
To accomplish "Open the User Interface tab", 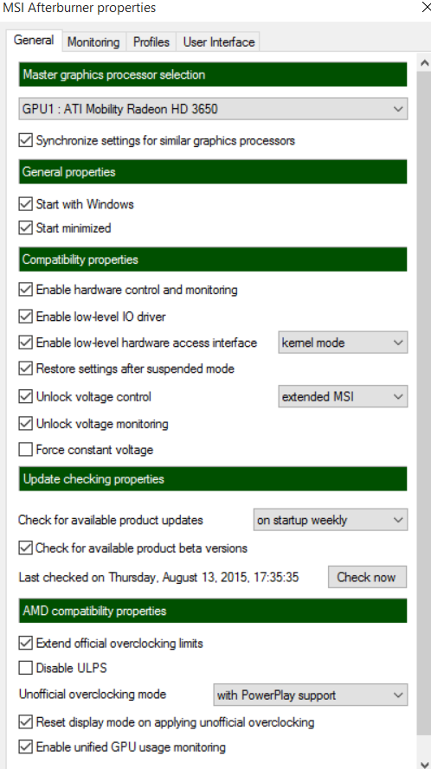I will point(218,42).
